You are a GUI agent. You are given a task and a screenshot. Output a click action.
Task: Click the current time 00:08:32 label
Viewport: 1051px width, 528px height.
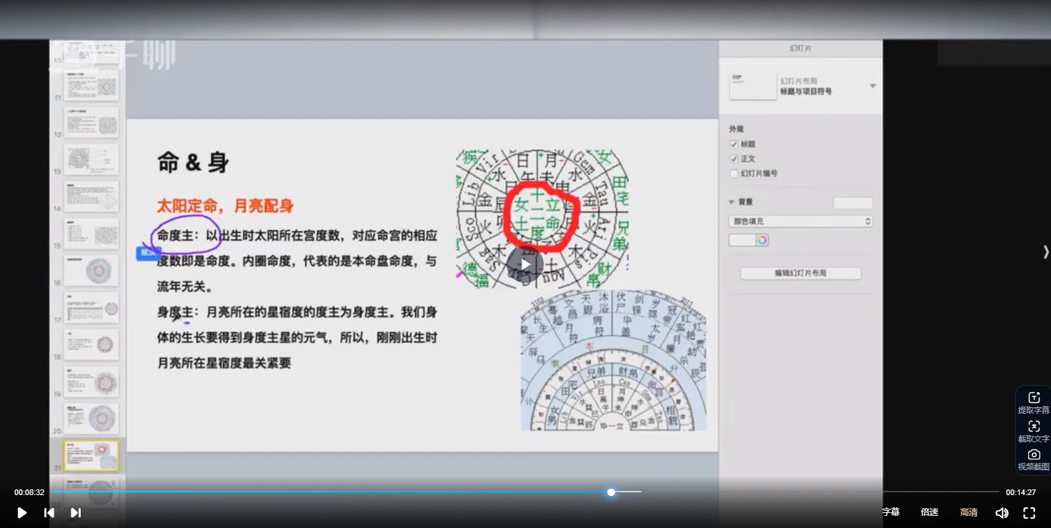(x=29, y=492)
